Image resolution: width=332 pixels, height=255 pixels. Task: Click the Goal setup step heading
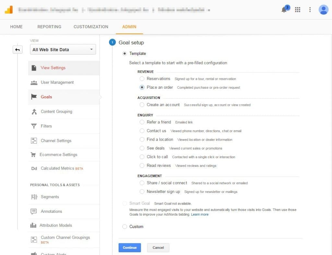(131, 43)
